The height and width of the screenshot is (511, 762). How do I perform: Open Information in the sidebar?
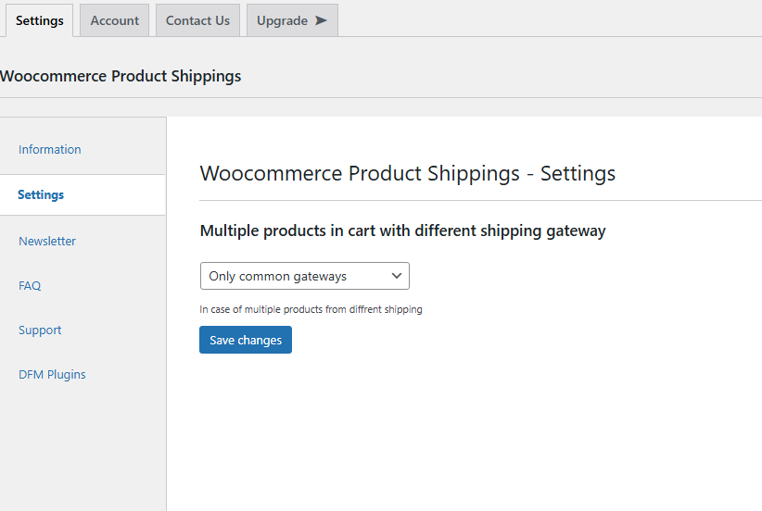50,149
